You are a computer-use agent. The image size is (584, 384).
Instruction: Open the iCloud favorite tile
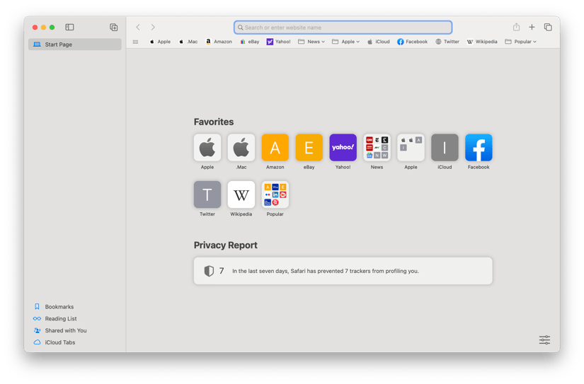[x=445, y=148]
